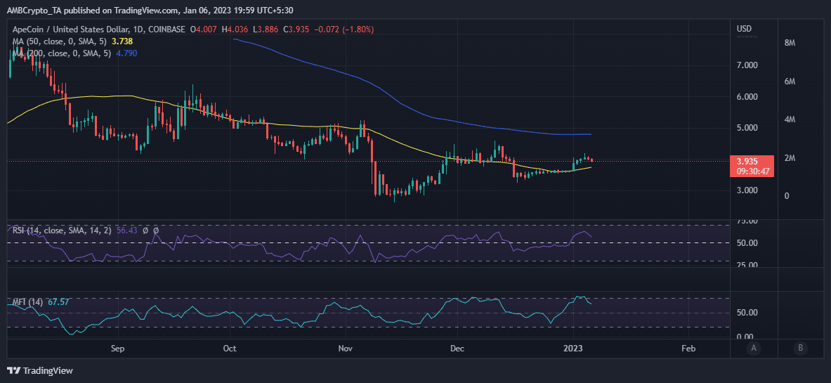Open the TradingView logo link

point(40,371)
